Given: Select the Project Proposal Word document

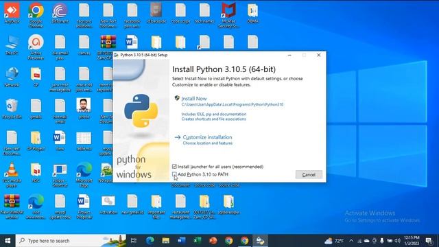Looking at the screenshot, I should (x=84, y=207).
